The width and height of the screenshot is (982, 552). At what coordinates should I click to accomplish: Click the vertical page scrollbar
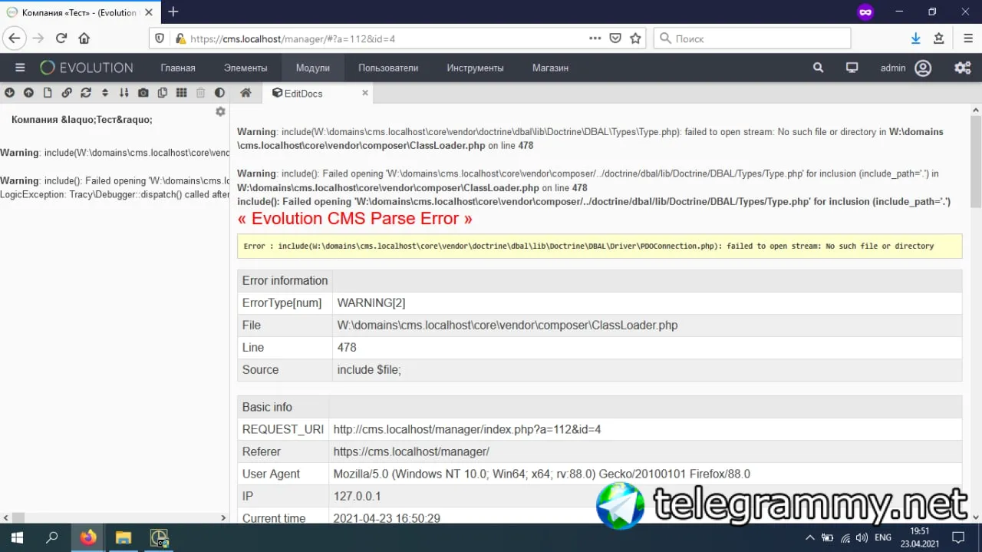[976, 161]
